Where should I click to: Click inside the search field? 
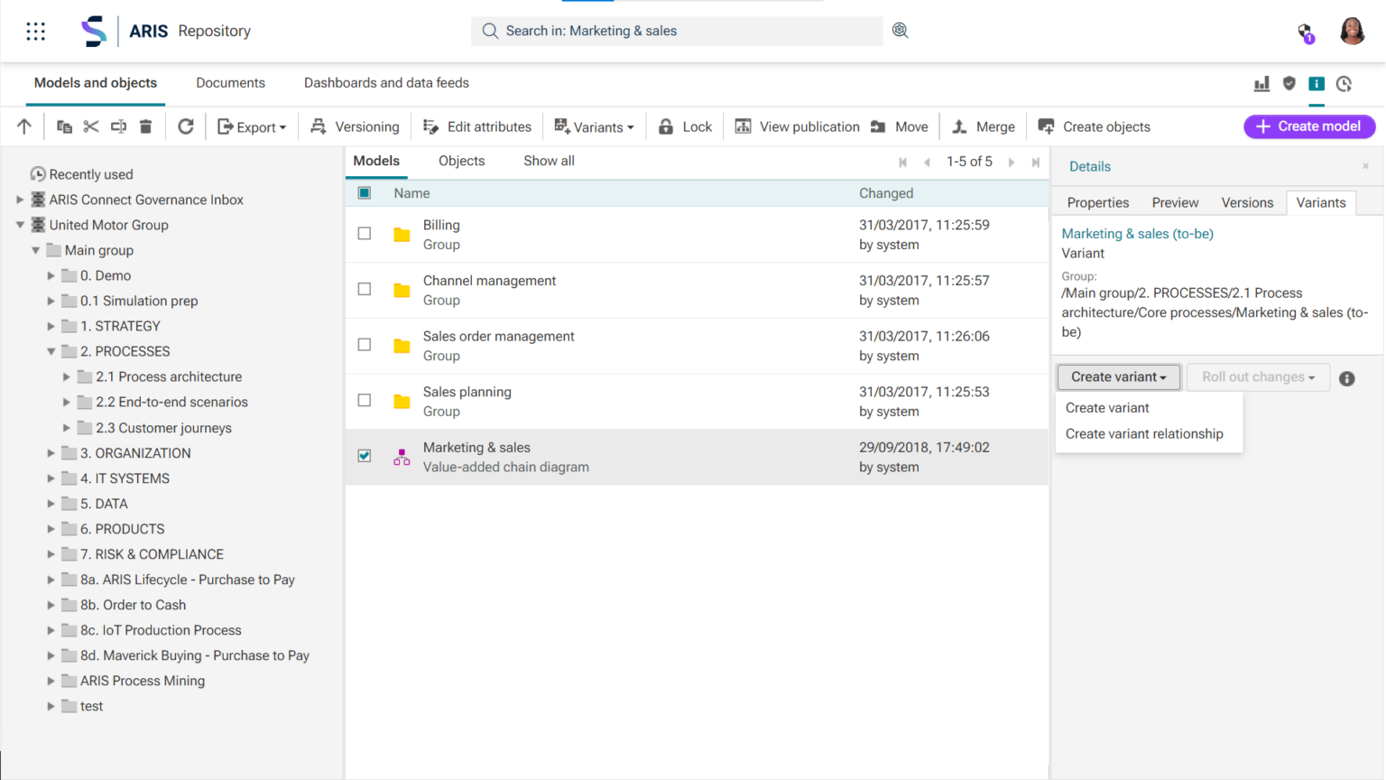click(677, 31)
